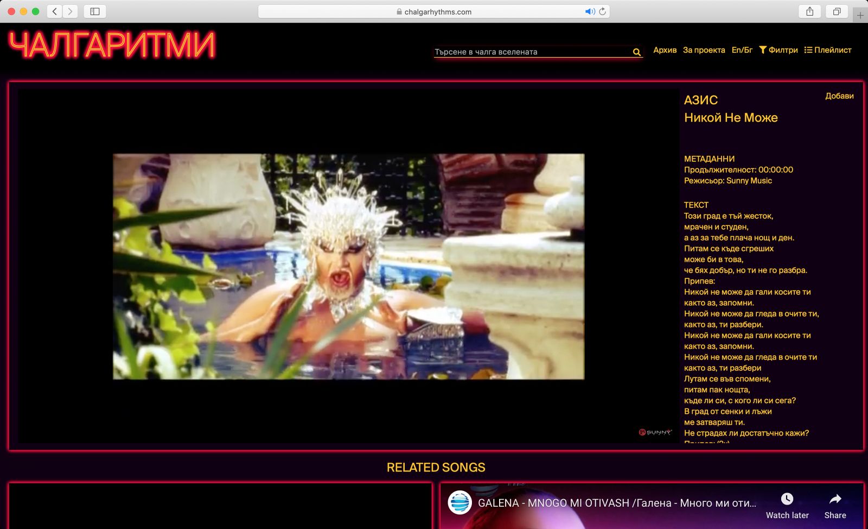The height and width of the screenshot is (529, 868).
Task: Click lyric line Лутам се във спомени
Action: point(727,379)
